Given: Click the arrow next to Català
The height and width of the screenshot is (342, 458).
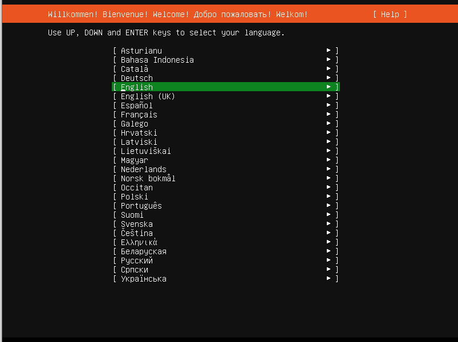Looking at the screenshot, I should 329,69.
